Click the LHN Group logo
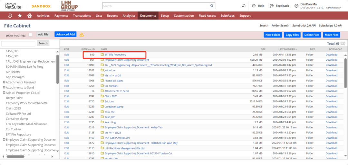The height and width of the screenshot is (165, 348). 69,6
